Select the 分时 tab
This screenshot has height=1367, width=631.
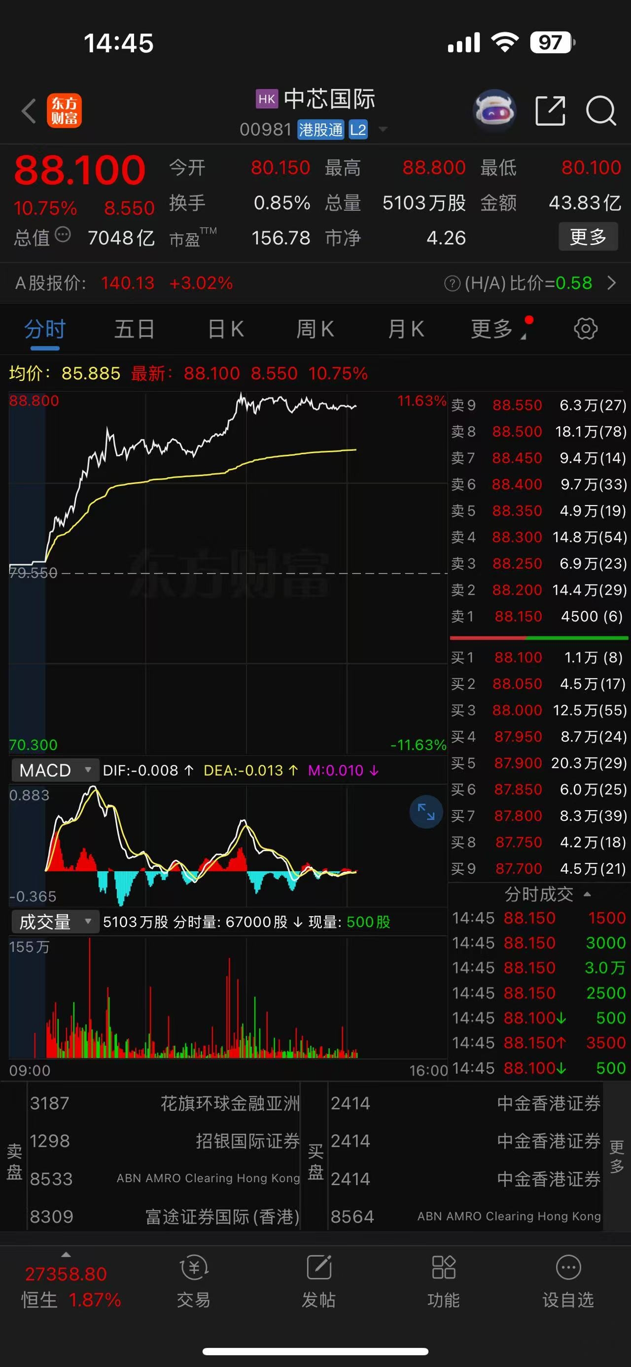pos(44,329)
